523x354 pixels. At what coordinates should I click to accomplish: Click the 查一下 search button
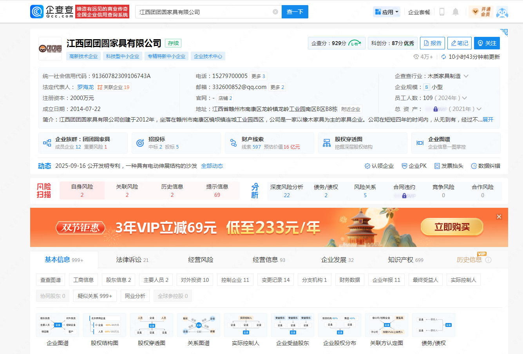point(295,12)
